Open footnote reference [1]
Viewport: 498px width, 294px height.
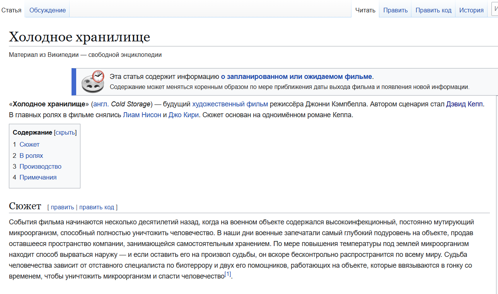[228, 274]
